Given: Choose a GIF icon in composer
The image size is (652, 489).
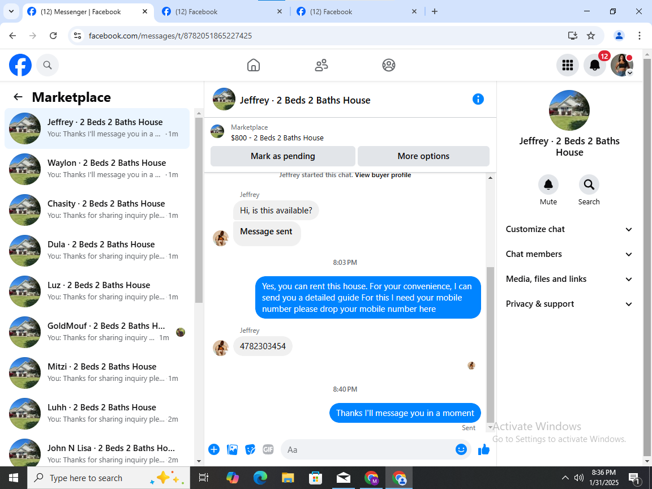Looking at the screenshot, I should click(x=268, y=449).
